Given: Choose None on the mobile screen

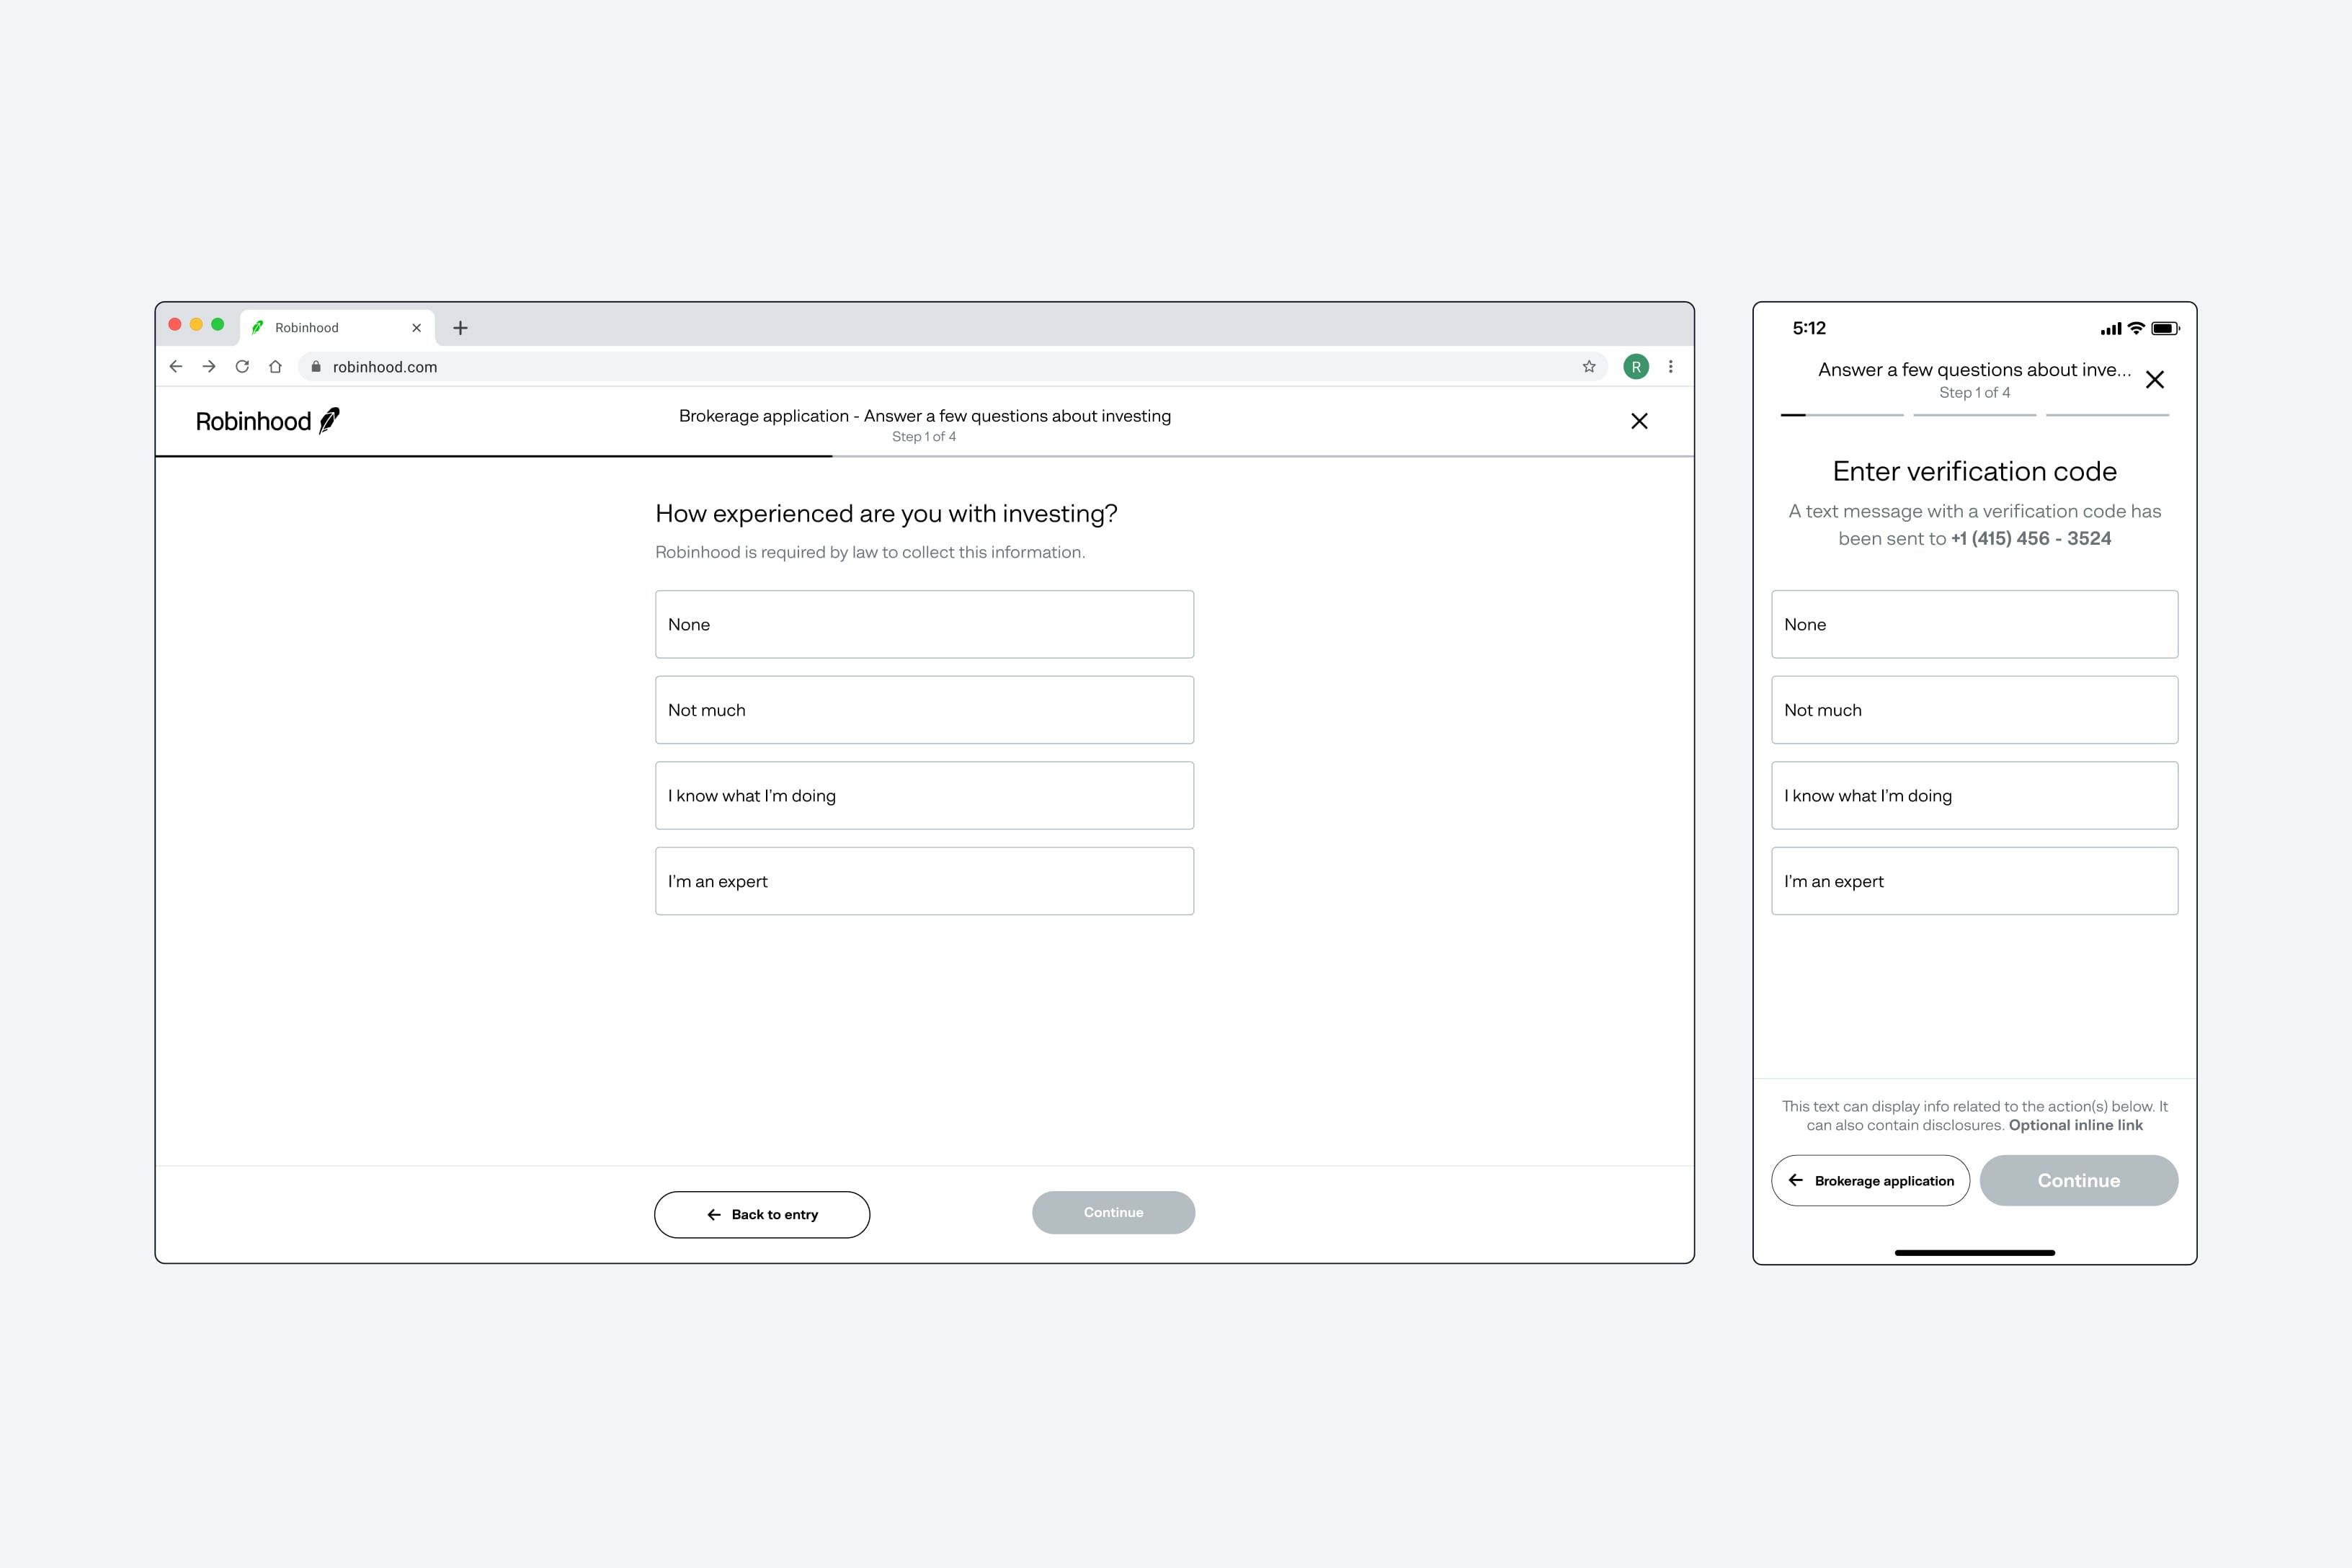Looking at the screenshot, I should 1974,624.
